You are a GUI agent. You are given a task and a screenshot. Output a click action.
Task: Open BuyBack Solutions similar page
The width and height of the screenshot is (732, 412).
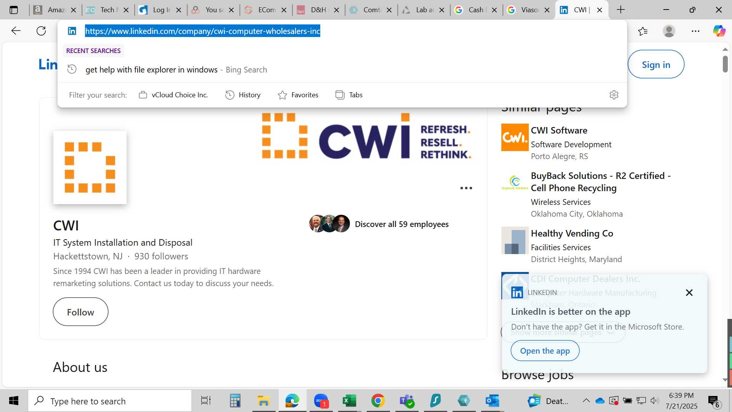pyautogui.click(x=601, y=182)
